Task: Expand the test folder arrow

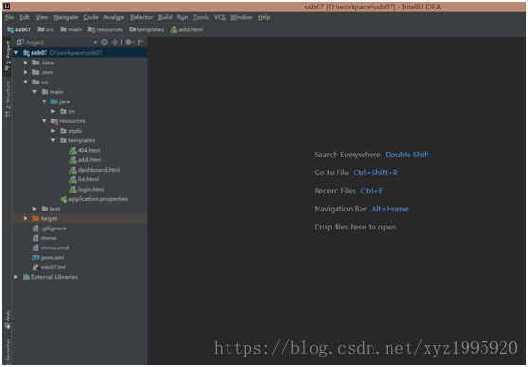Action: point(35,209)
